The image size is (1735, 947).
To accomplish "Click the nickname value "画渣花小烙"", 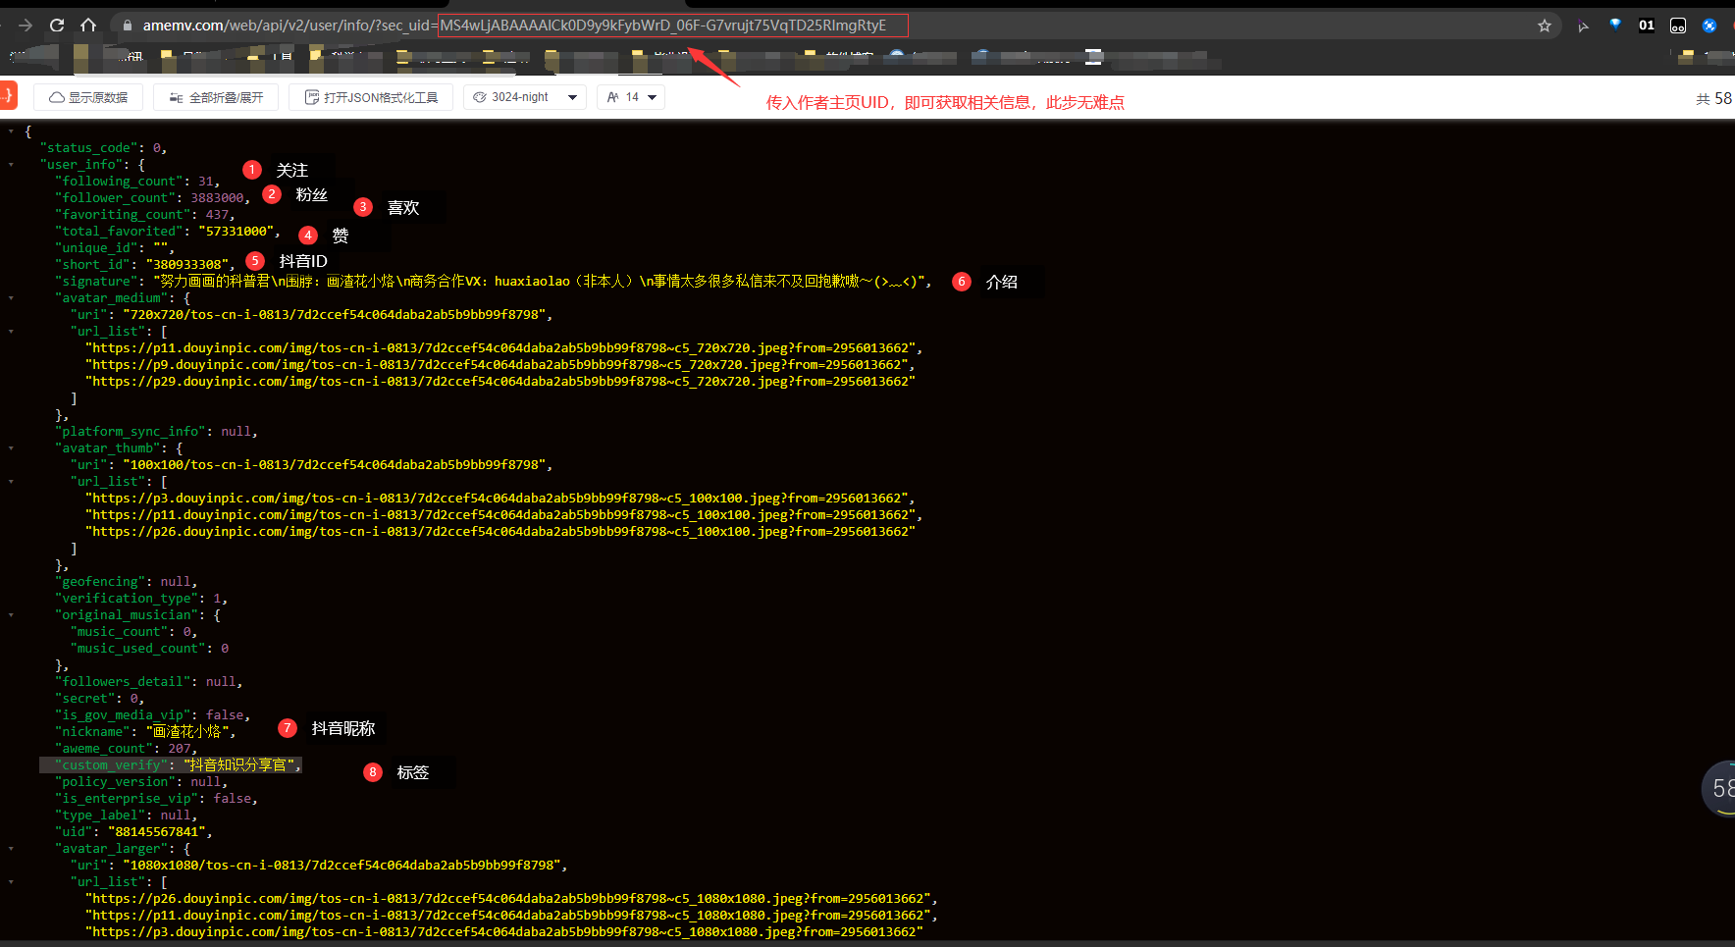I will tap(187, 731).
